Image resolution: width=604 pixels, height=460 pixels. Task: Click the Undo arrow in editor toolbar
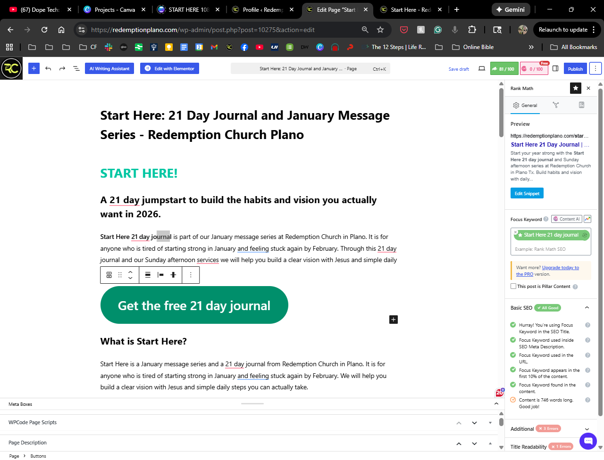point(48,68)
